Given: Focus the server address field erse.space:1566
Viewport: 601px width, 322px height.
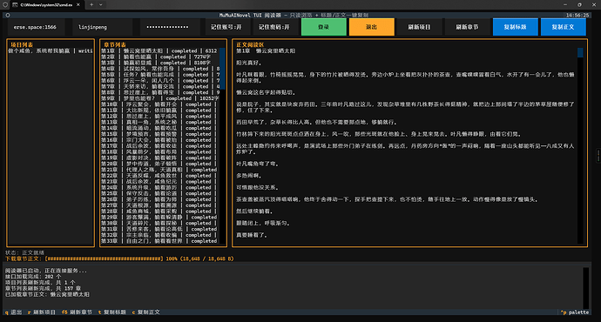Looking at the screenshot, I should pos(37,27).
